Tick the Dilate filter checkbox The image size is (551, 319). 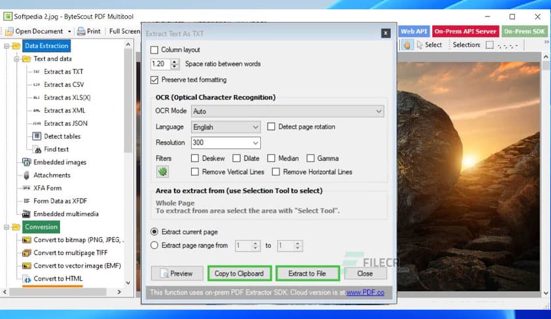click(x=237, y=158)
